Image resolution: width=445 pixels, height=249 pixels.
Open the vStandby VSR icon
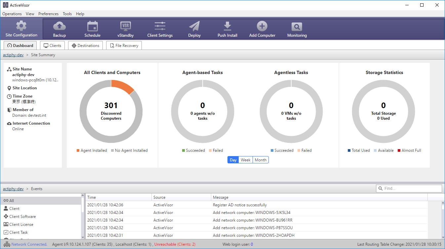click(x=126, y=26)
